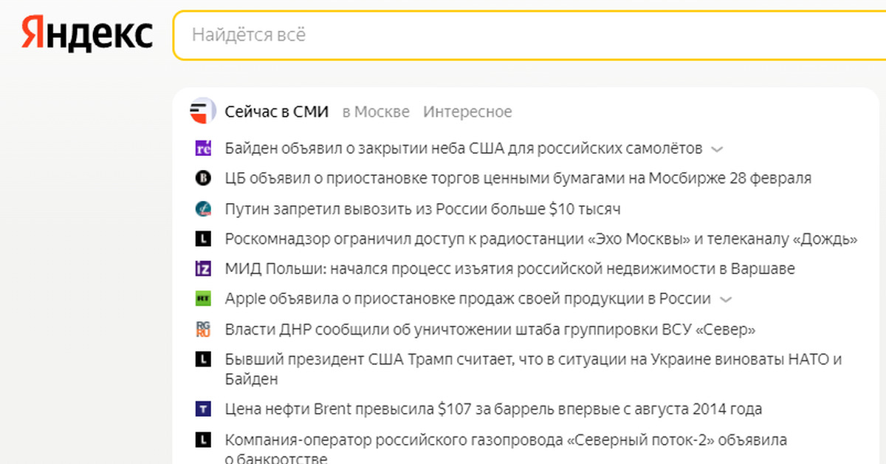Open the Эхо Москвы and Дождь headline
The height and width of the screenshot is (464, 886).
click(x=540, y=239)
